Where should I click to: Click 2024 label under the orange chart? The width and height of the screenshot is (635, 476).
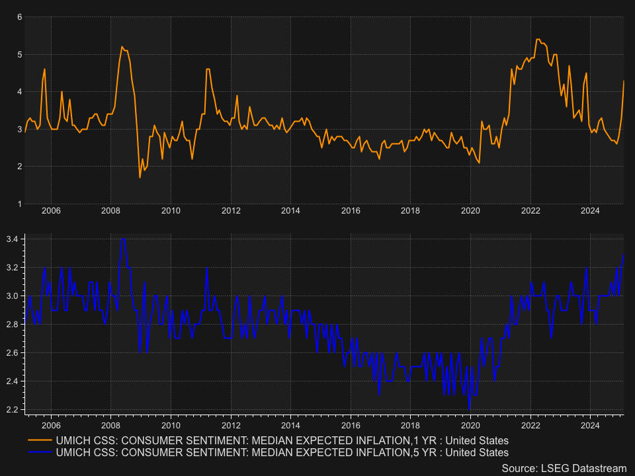590,210
